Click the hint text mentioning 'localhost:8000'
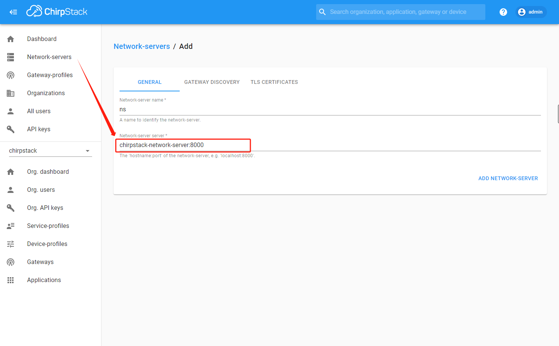This screenshot has width=559, height=346. pyautogui.click(x=187, y=156)
